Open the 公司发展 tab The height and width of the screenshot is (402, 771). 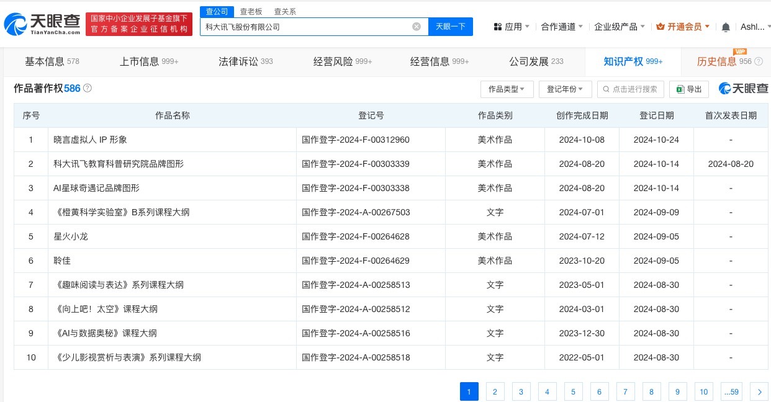(x=536, y=61)
